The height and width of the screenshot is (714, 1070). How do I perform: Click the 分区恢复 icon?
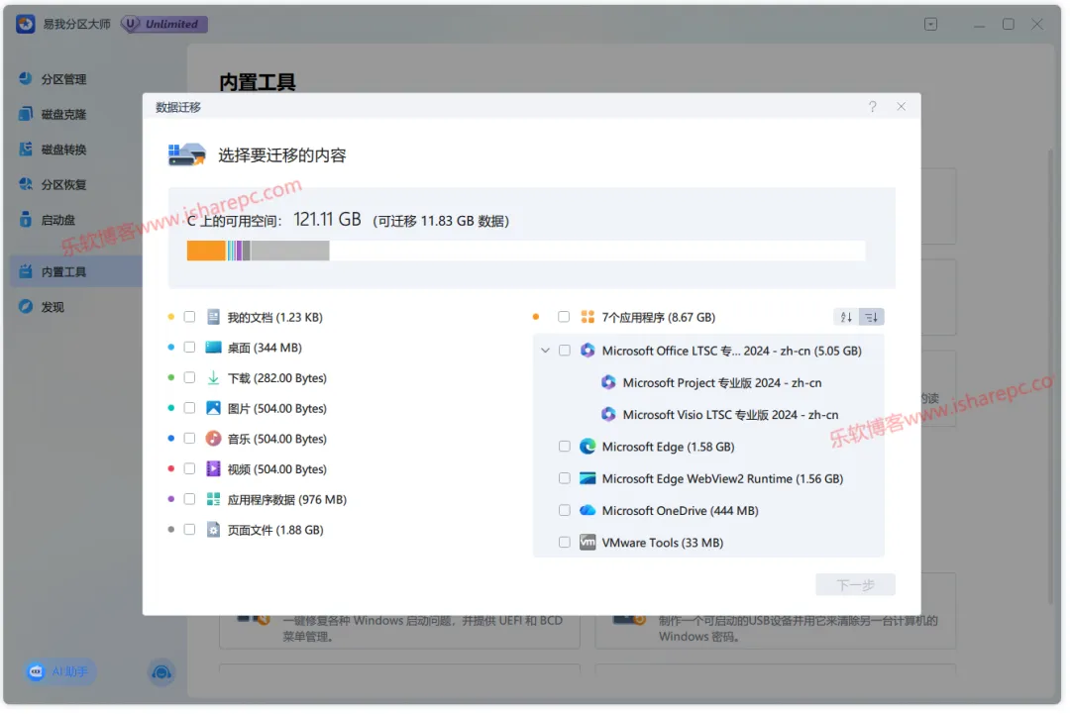(26, 184)
